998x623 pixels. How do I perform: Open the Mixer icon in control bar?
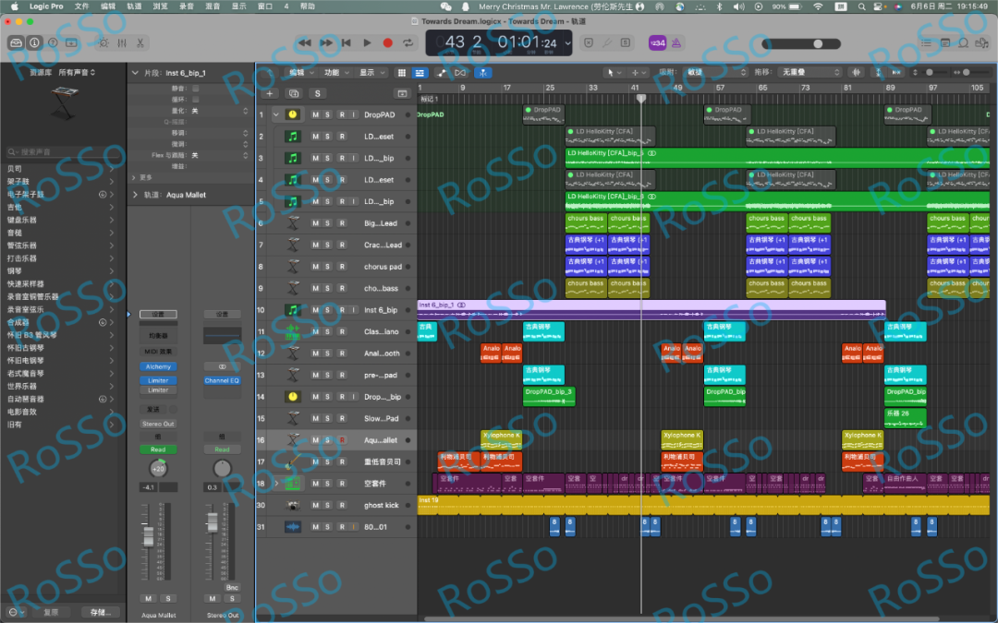(x=122, y=42)
